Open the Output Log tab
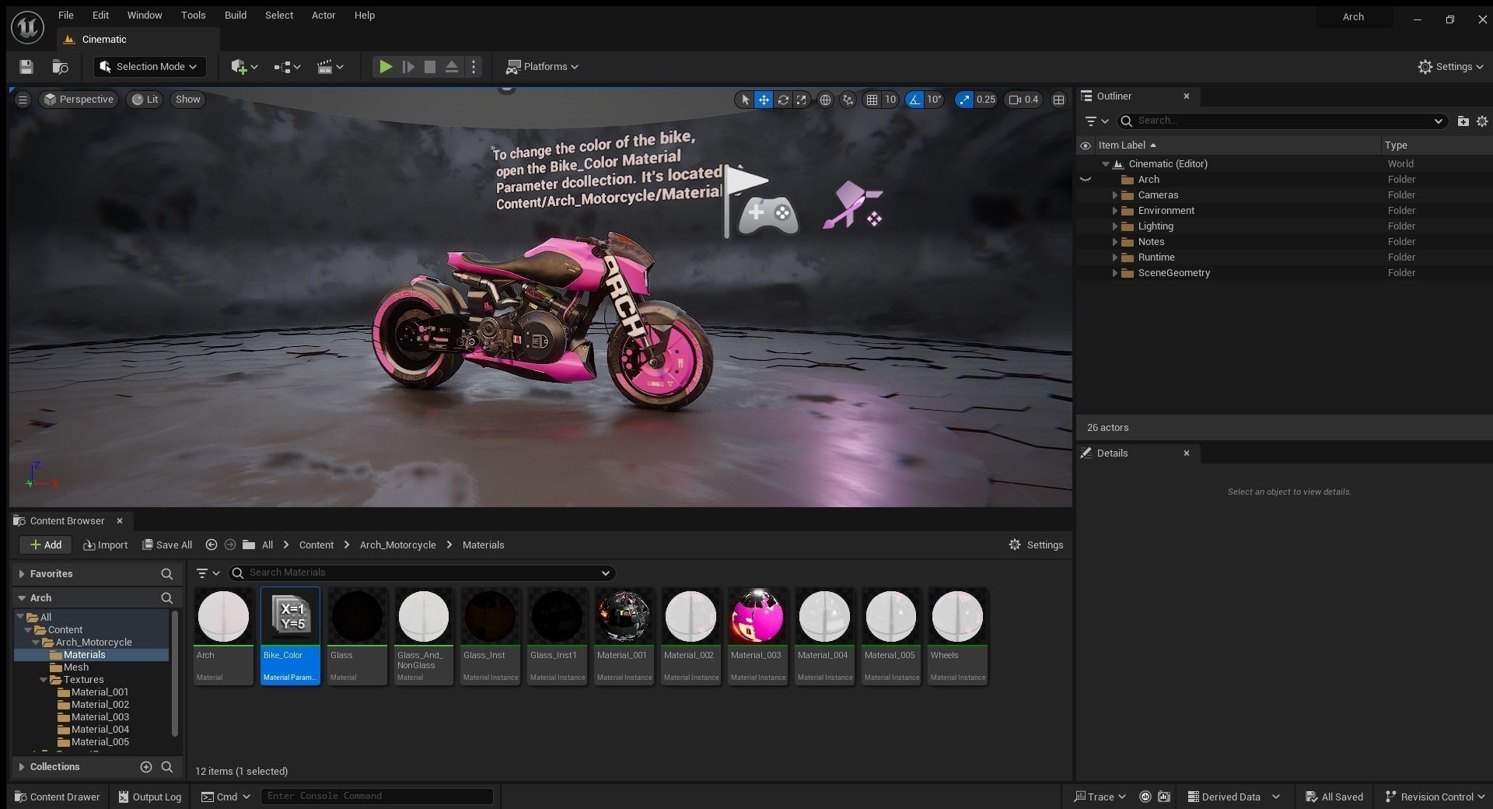 (x=149, y=797)
